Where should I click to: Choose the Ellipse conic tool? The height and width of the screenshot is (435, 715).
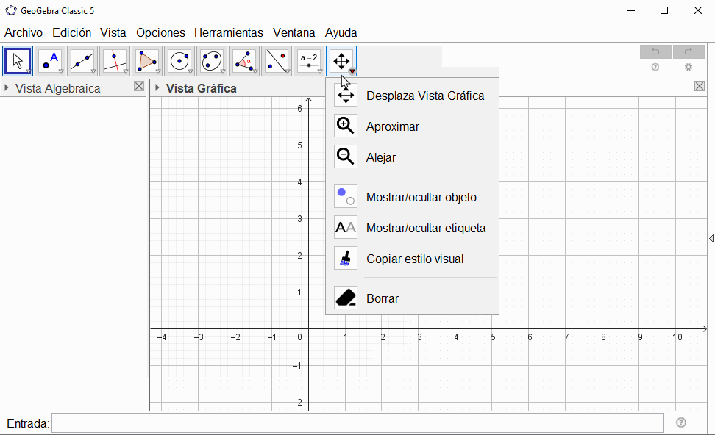pyautogui.click(x=212, y=61)
